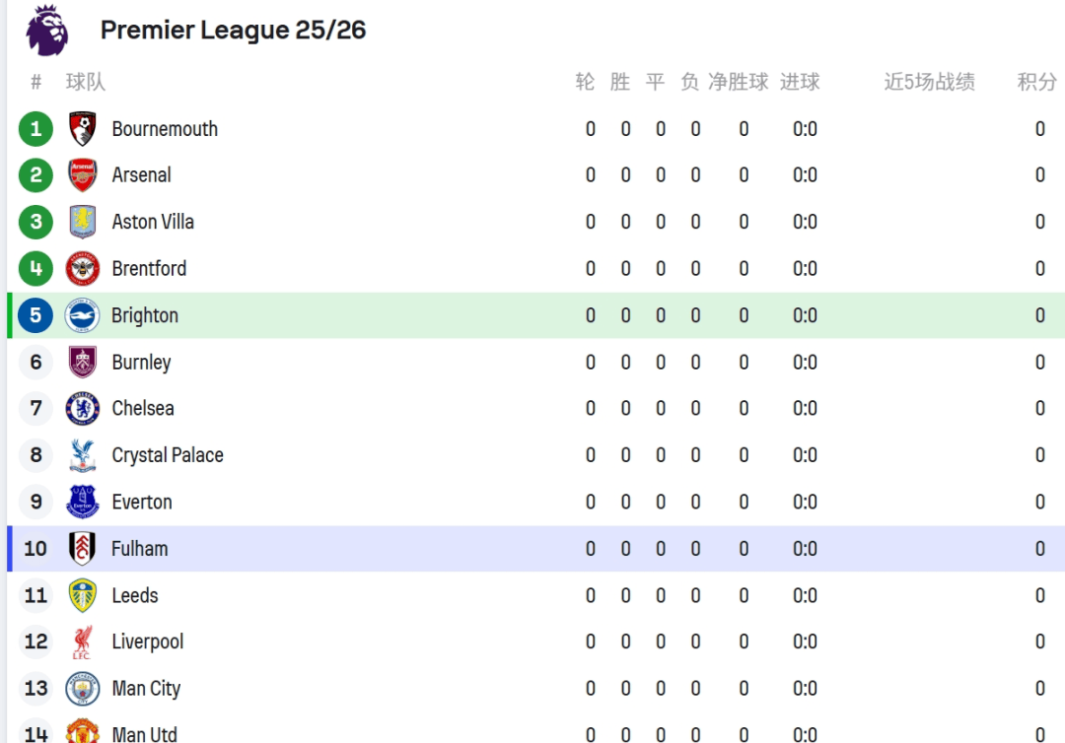The image size is (1065, 743).
Task: Sort by the 积分 points column header
Action: click(x=1036, y=82)
